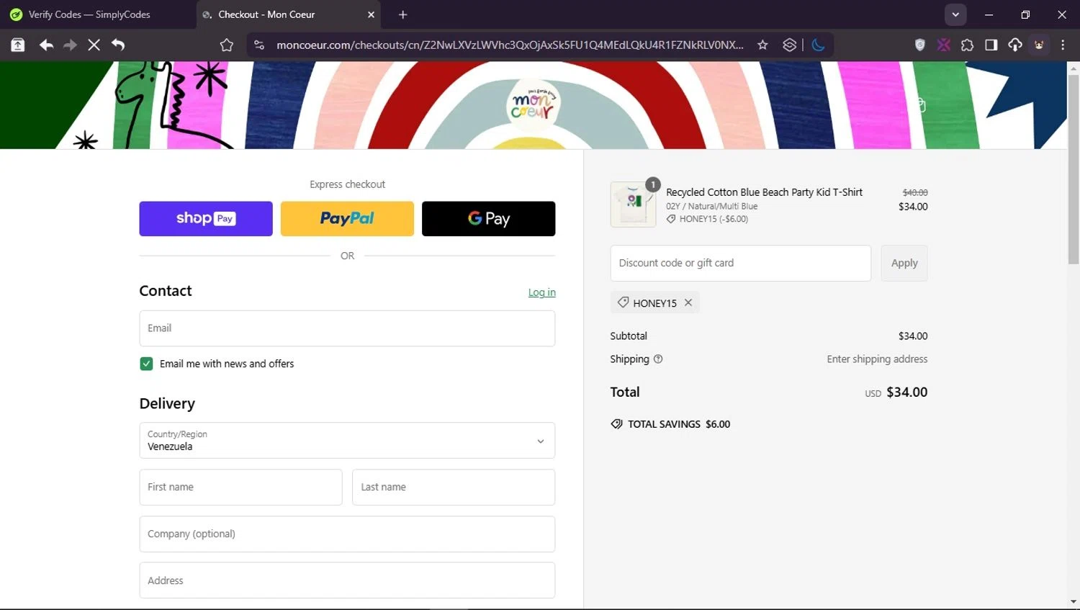Click the browser back arrow
1080x610 pixels.
coord(46,45)
